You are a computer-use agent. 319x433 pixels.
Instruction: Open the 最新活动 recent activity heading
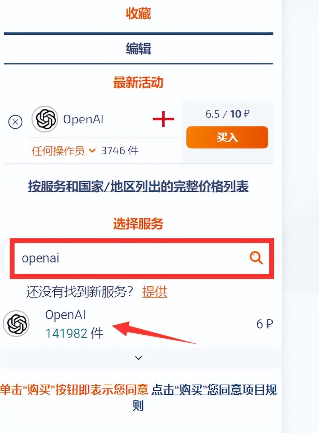click(138, 83)
